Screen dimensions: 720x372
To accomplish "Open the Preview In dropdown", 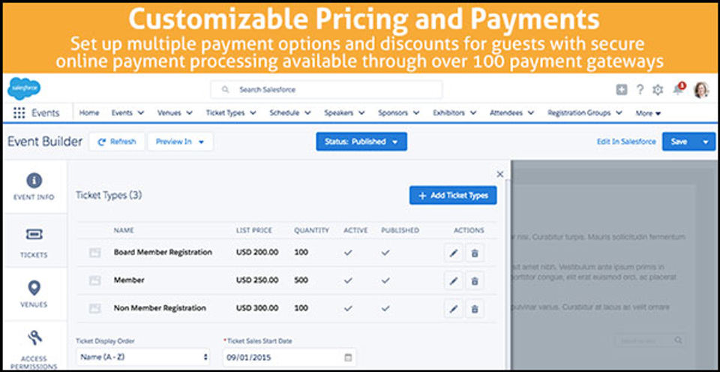I will pos(180,142).
